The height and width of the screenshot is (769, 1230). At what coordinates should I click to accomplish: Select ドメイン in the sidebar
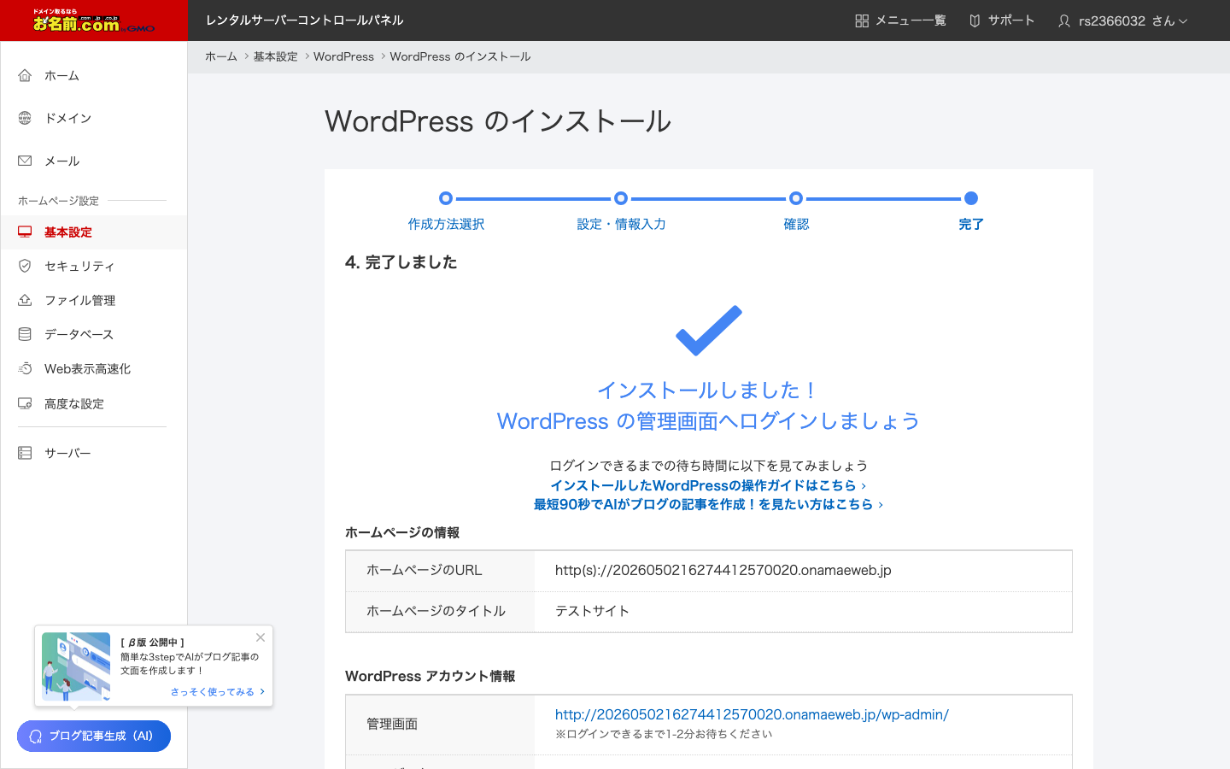[94, 118]
